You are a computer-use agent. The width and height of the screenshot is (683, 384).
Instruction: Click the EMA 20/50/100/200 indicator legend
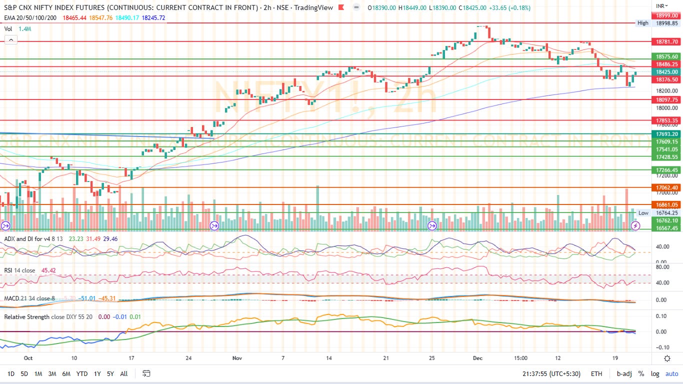(30, 17)
